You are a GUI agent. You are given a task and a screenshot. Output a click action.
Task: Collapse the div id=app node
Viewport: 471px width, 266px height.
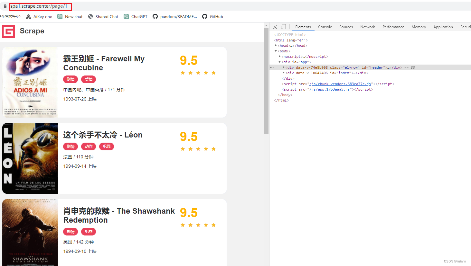pyautogui.click(x=279, y=62)
